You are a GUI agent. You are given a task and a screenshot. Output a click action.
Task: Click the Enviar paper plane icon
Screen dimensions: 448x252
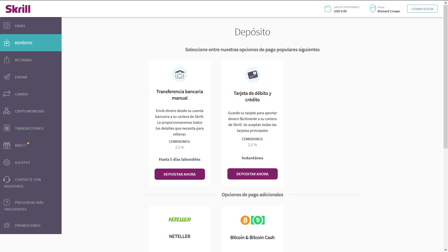click(7, 77)
